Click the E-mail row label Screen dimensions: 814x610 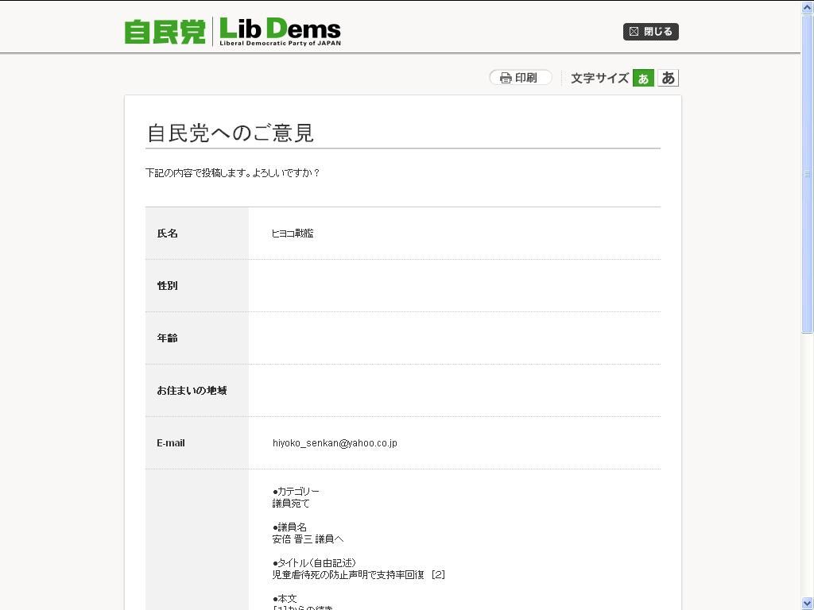pos(171,443)
